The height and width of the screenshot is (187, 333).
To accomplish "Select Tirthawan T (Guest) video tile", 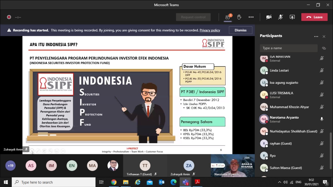I will click(145, 166).
